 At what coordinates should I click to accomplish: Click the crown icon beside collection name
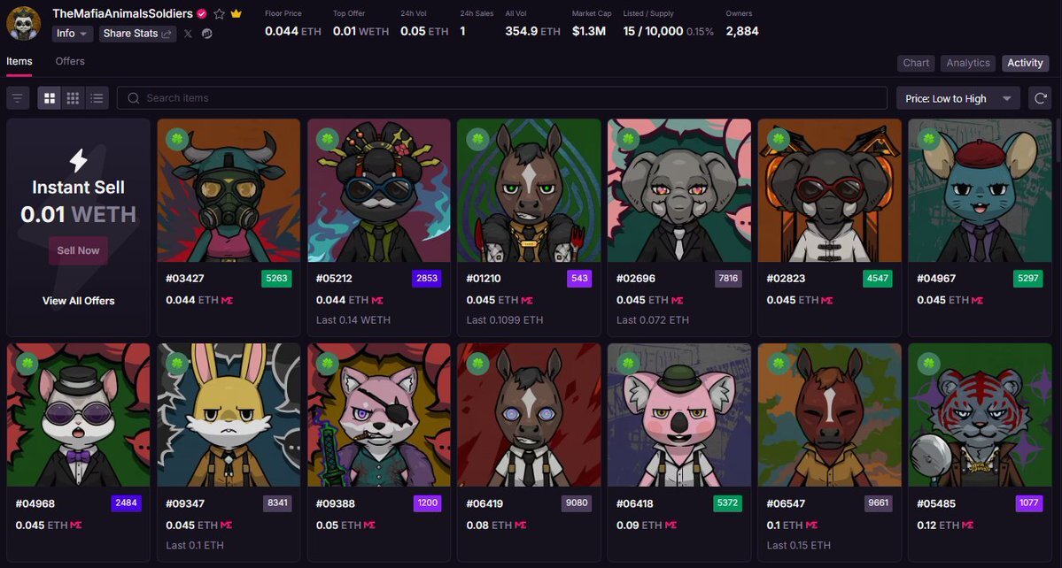click(x=236, y=13)
